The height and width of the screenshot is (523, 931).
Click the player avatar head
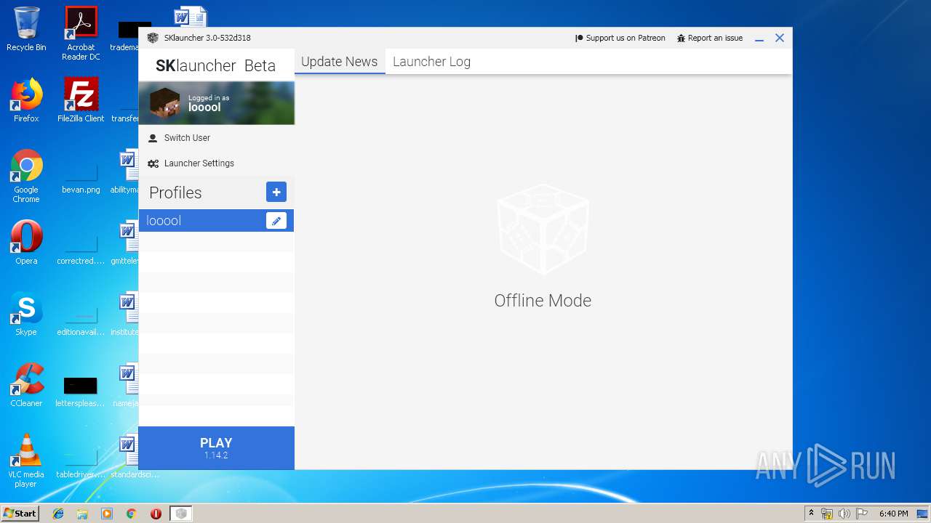click(165, 103)
